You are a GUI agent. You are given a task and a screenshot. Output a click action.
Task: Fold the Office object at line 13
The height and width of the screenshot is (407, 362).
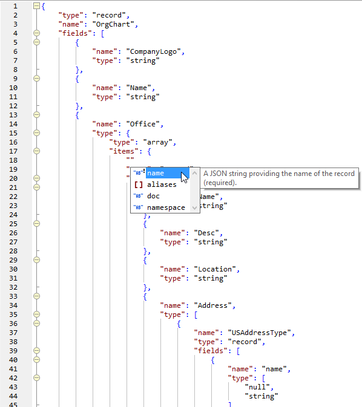coord(37,115)
